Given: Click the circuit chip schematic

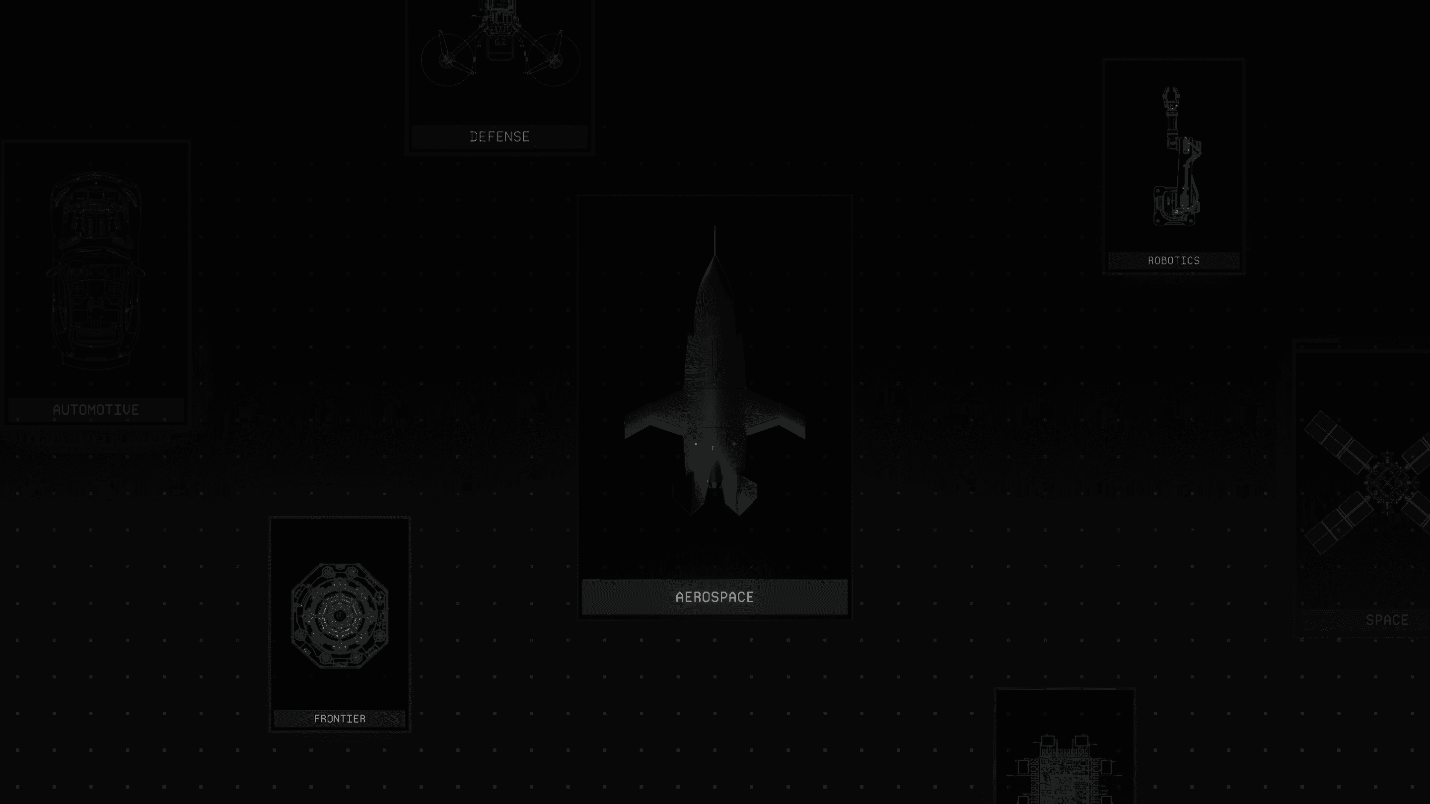Looking at the screenshot, I should [x=1064, y=777].
